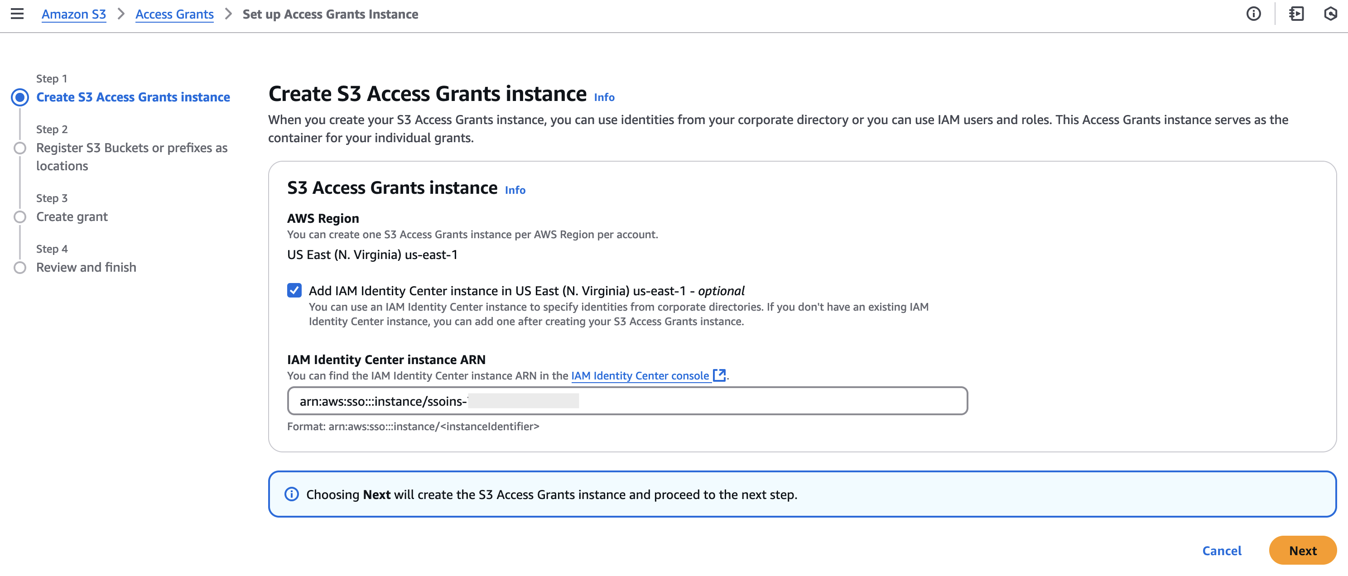The height and width of the screenshot is (576, 1348).
Task: Open the Info link beside S3 Access Grants instance section
Action: tap(515, 190)
